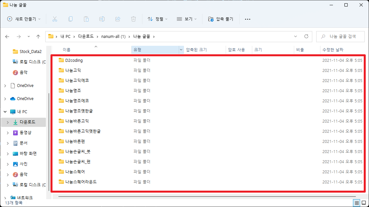Click the navigation pane vertical scrollbar

click(49, 142)
